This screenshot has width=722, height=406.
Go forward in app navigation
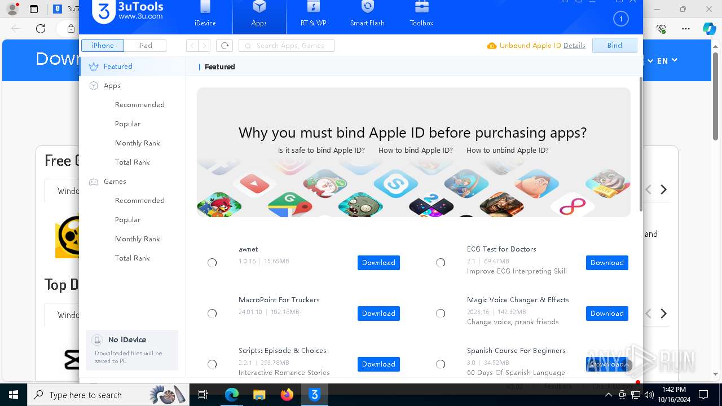click(x=204, y=46)
